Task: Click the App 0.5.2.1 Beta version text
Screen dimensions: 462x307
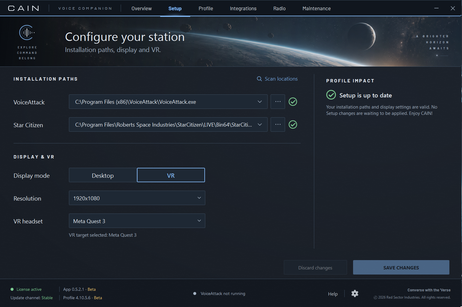Action: pos(79,289)
